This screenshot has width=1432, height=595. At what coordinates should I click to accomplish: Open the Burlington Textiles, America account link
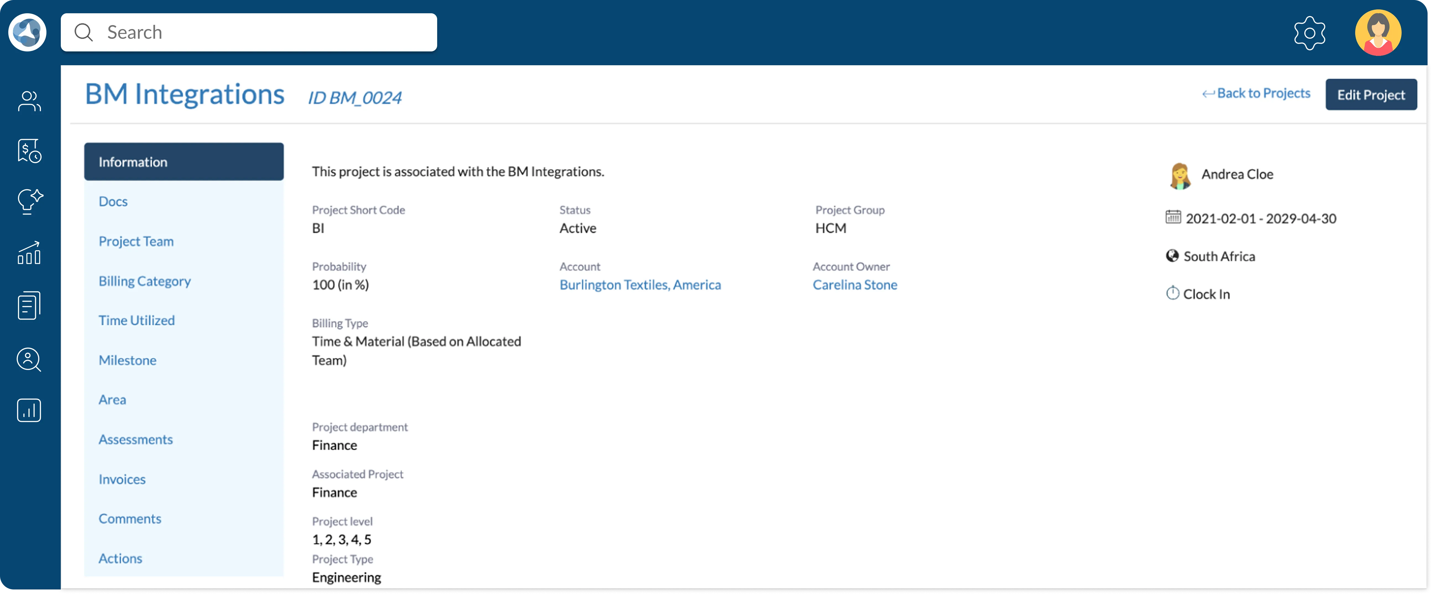640,285
